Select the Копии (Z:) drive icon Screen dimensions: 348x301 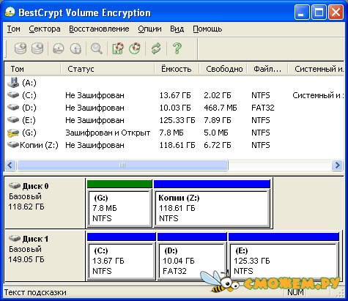13,145
